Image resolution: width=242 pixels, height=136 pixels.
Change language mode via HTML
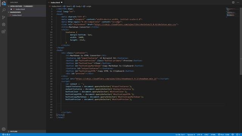click(213, 134)
